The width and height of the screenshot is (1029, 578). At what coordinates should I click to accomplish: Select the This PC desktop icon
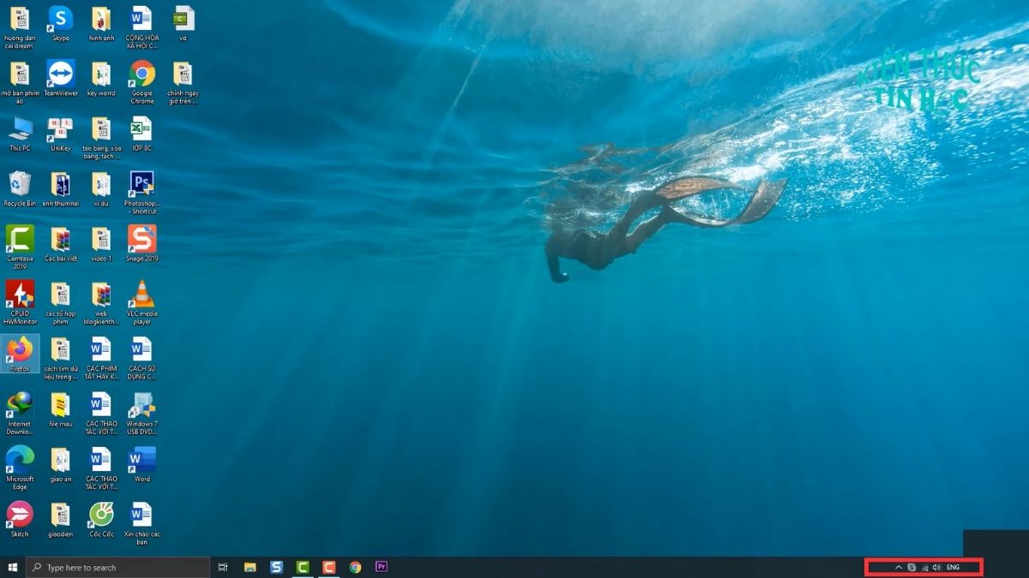[x=20, y=134]
